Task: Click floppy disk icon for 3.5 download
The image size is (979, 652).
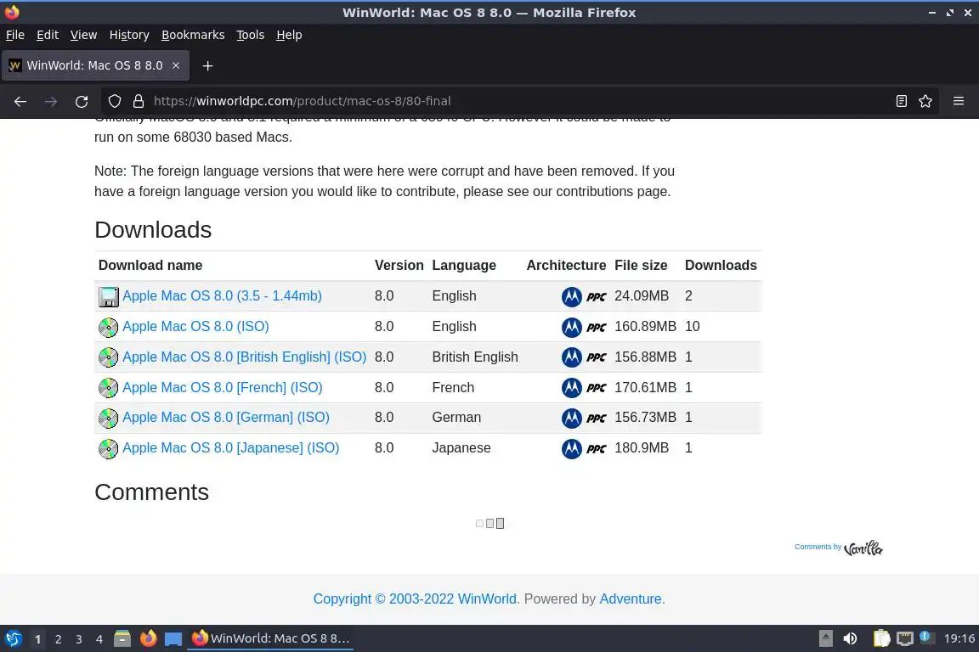Action: click(108, 296)
